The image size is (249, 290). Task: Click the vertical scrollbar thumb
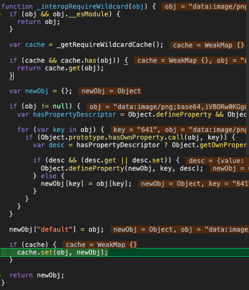point(247,77)
